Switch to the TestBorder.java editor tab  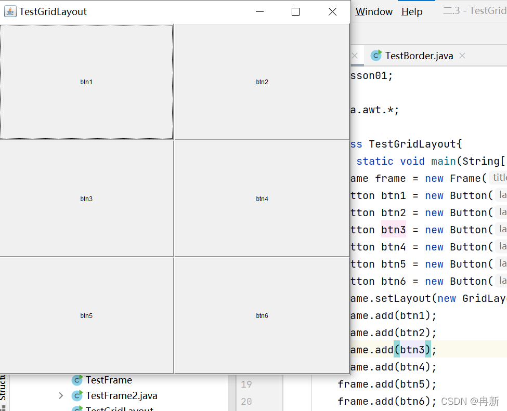(x=419, y=56)
